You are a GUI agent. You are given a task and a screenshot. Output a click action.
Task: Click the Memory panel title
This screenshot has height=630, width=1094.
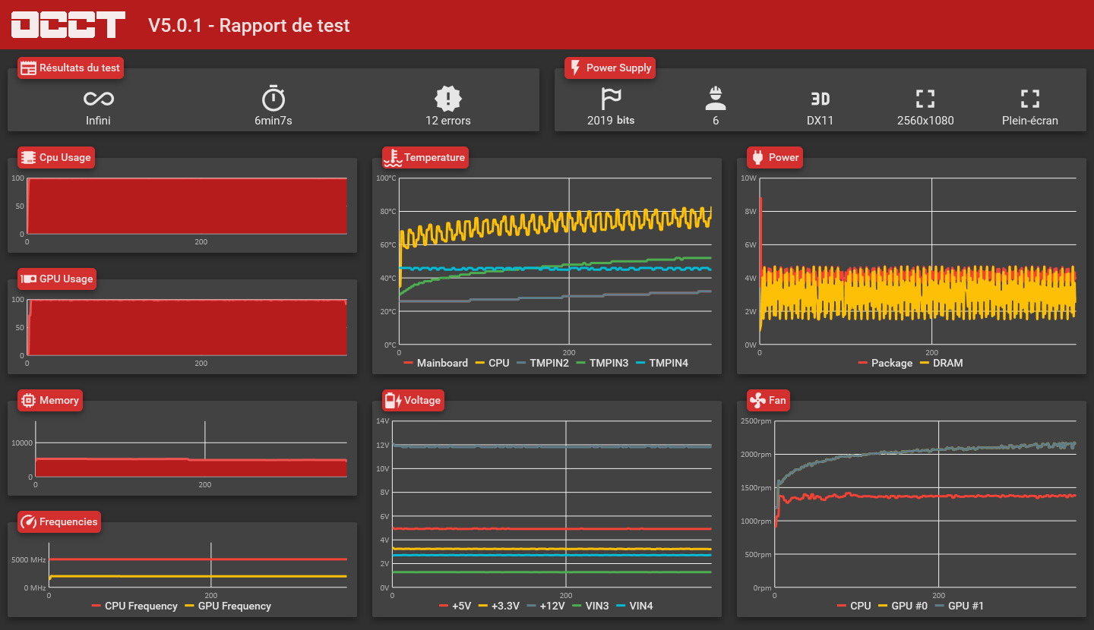[50, 401]
